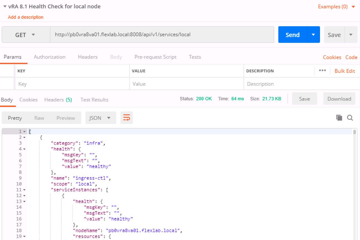The height and width of the screenshot is (240, 360).
Task: Collapse health object at line 4
Action: 24,149
